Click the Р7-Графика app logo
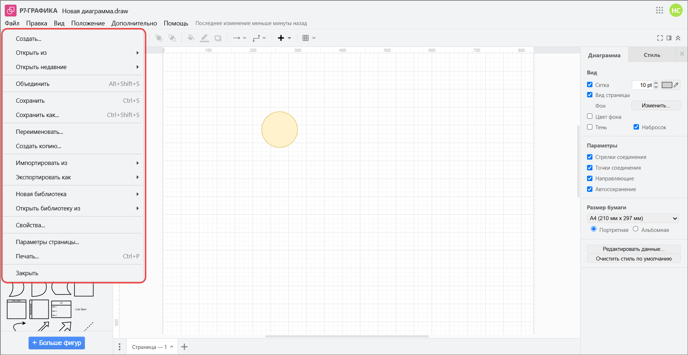The width and height of the screenshot is (688, 355). pos(11,11)
